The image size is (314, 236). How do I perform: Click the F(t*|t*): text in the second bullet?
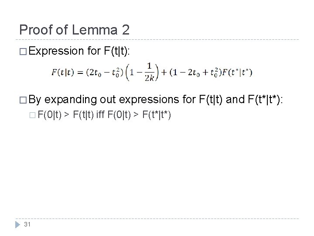(265, 100)
